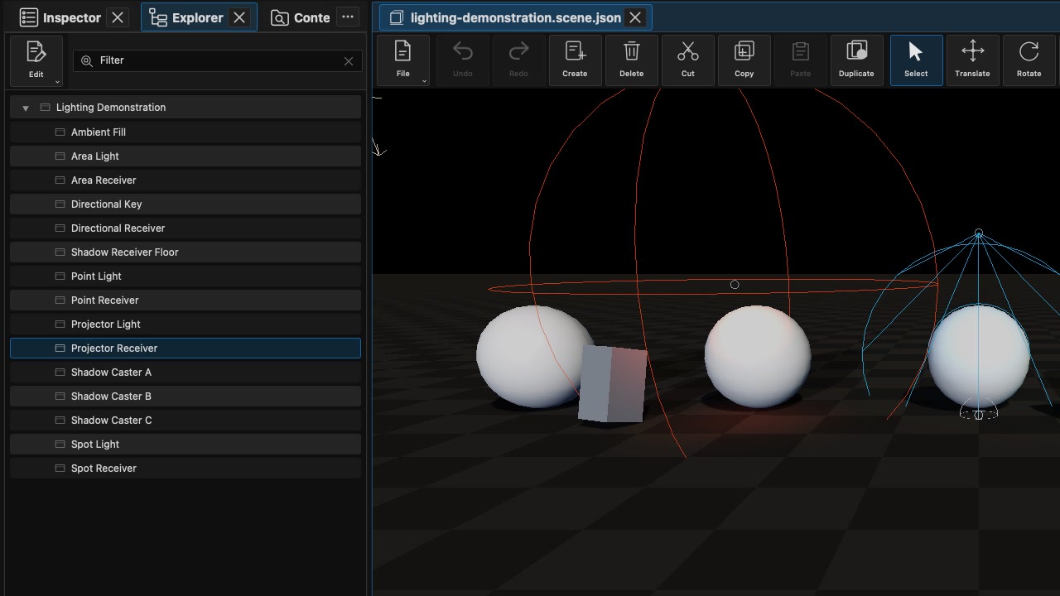The width and height of the screenshot is (1060, 596).
Task: Close the Inspector tab
Action: pos(118,17)
